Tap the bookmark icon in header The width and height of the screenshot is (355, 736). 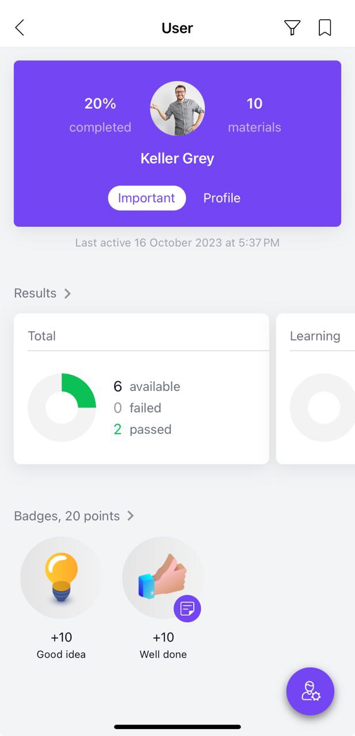(325, 28)
